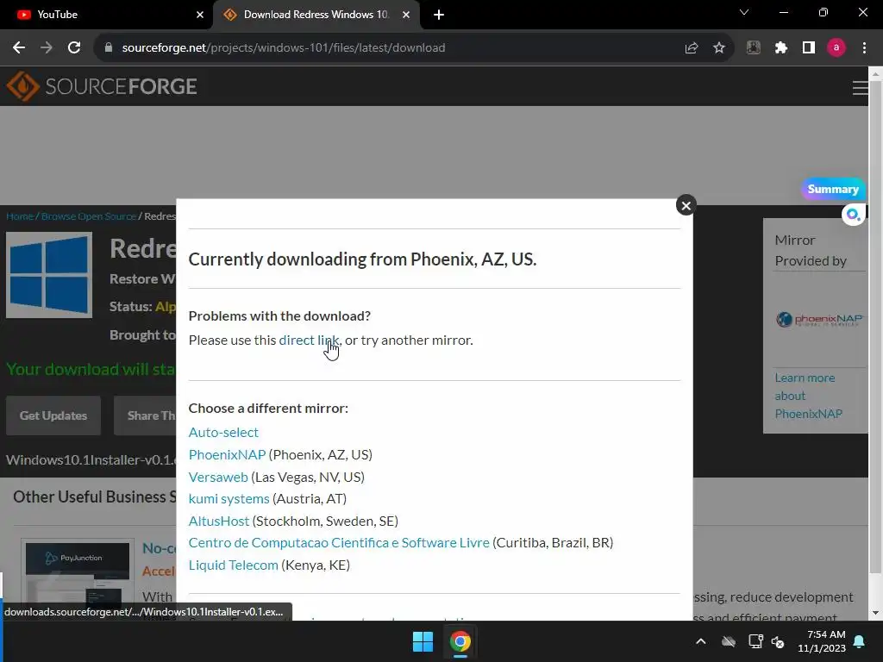The height and width of the screenshot is (662, 883).
Task: Reload the current page
Action: (74, 48)
